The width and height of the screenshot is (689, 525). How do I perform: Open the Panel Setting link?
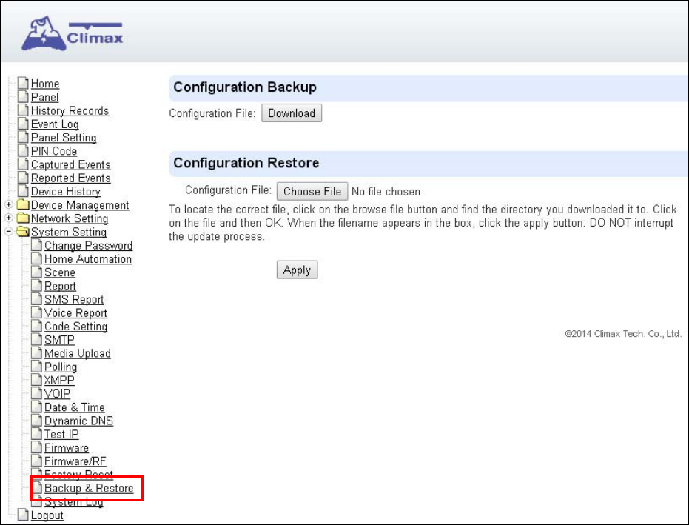(64, 138)
